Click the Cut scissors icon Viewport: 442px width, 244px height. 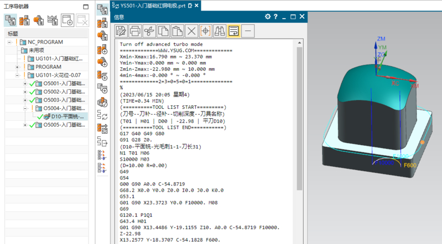pyautogui.click(x=149, y=30)
